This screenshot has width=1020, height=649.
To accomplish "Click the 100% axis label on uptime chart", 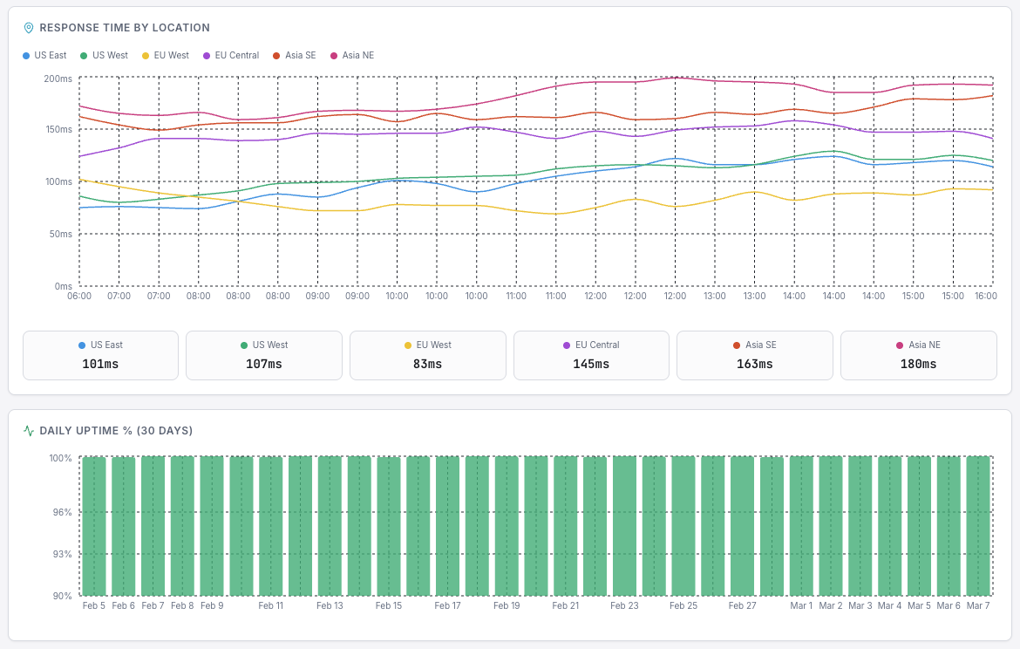I will 62,457.
